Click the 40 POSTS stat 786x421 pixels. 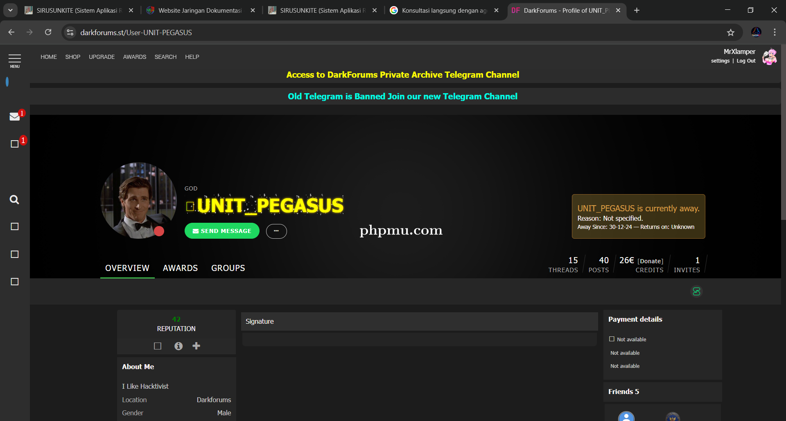(x=599, y=264)
